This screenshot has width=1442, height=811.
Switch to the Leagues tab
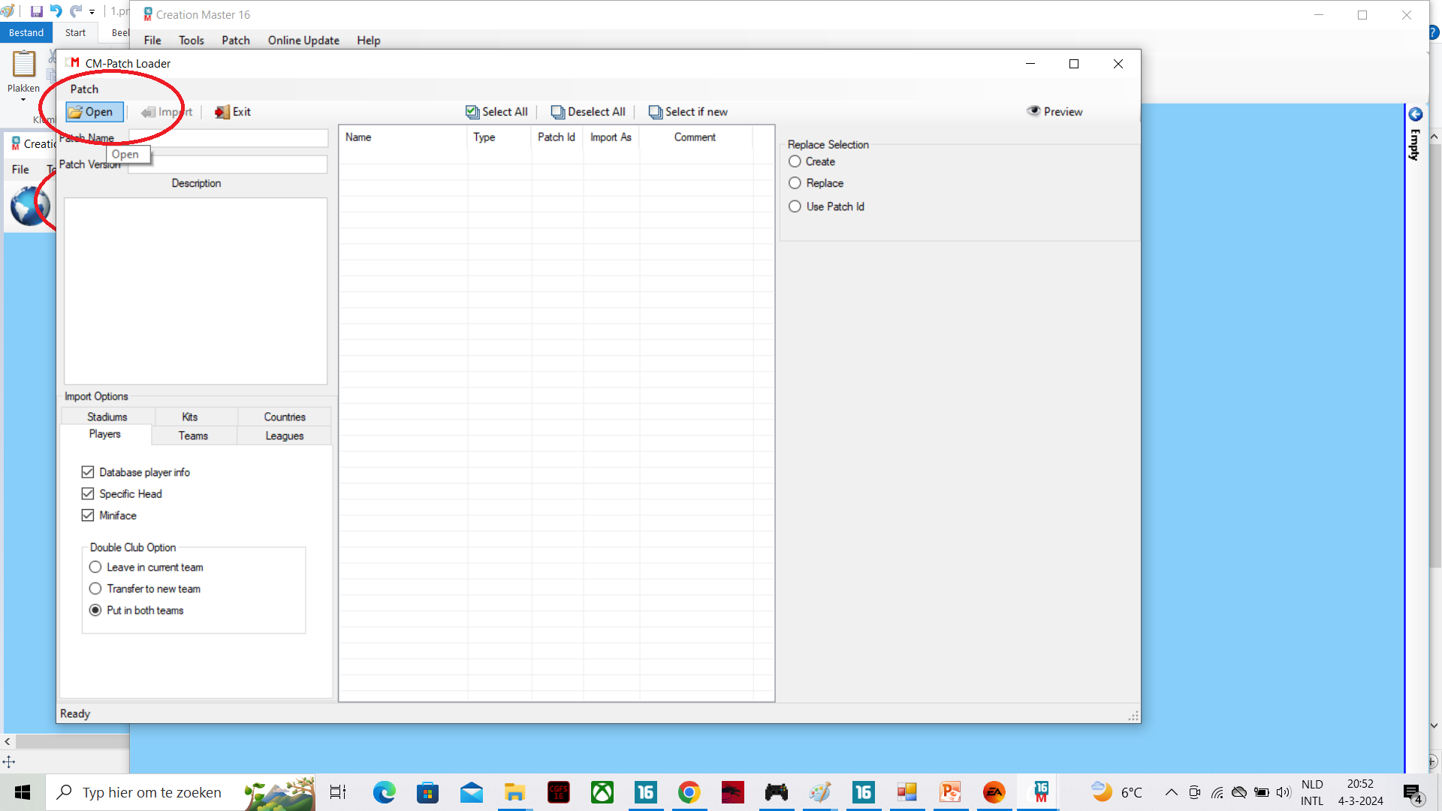click(x=285, y=436)
